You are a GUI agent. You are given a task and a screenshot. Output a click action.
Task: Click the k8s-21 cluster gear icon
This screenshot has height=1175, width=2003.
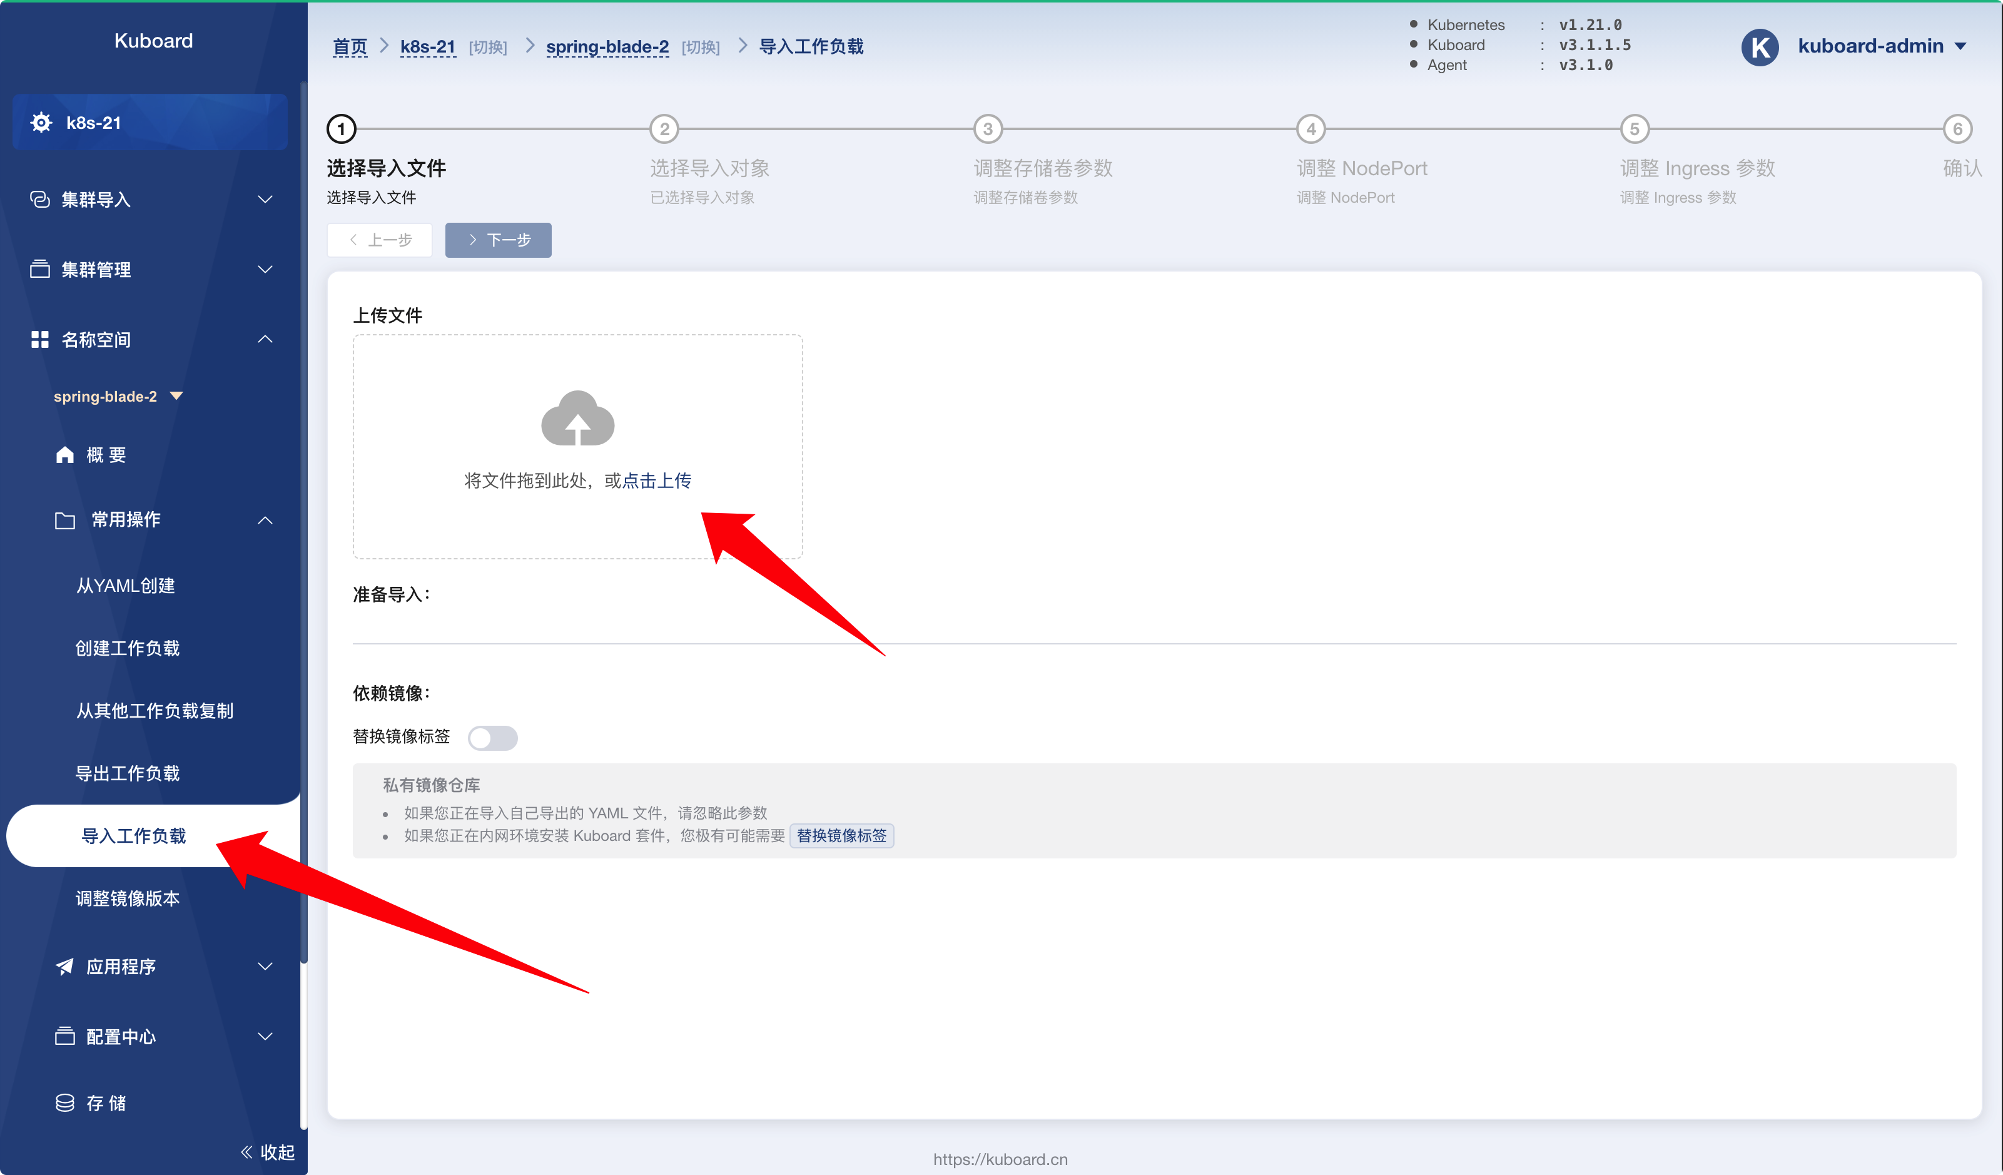(41, 123)
